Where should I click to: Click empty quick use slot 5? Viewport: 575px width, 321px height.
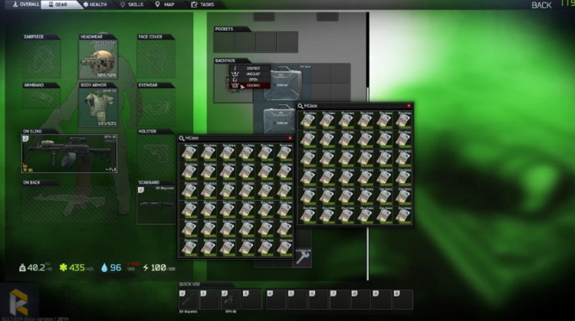[x=297, y=300]
